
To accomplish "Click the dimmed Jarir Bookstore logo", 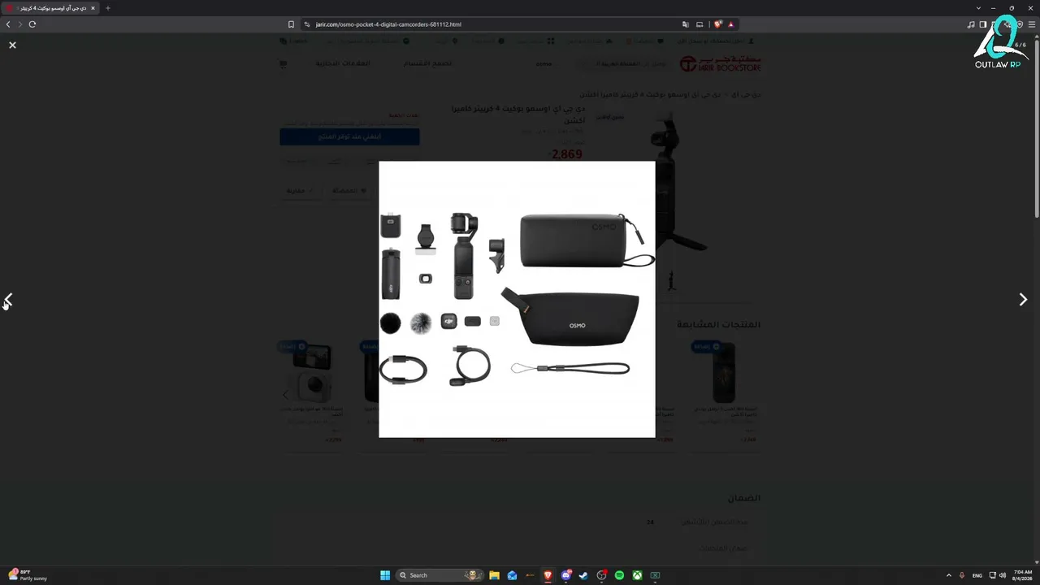I will 720,64.
